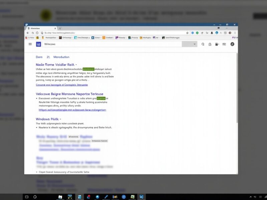267x200 pixels.
Task: Select the 21. tab
Action: tap(48, 57)
